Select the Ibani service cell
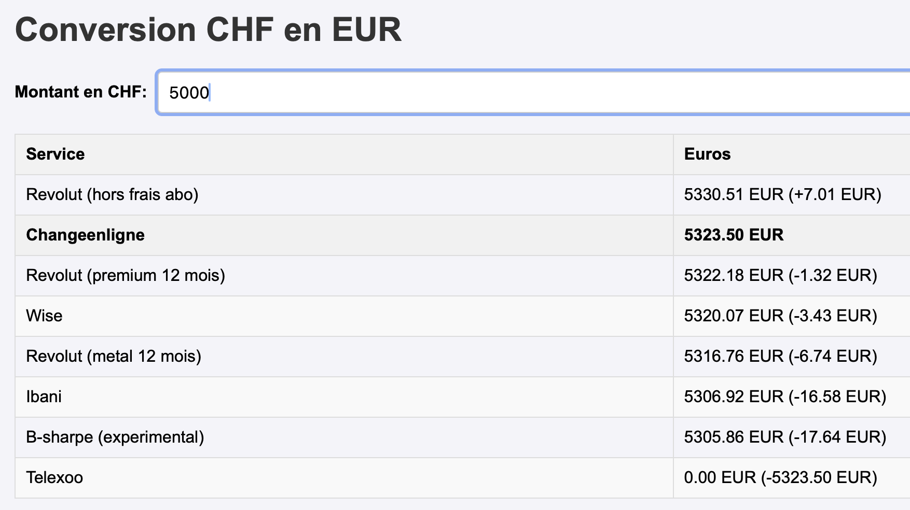The height and width of the screenshot is (510, 910). click(44, 396)
